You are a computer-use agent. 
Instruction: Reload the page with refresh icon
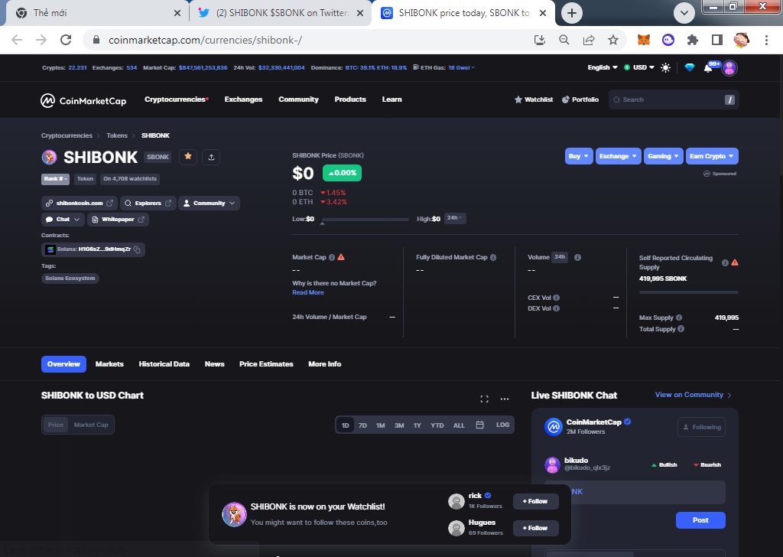(66, 40)
